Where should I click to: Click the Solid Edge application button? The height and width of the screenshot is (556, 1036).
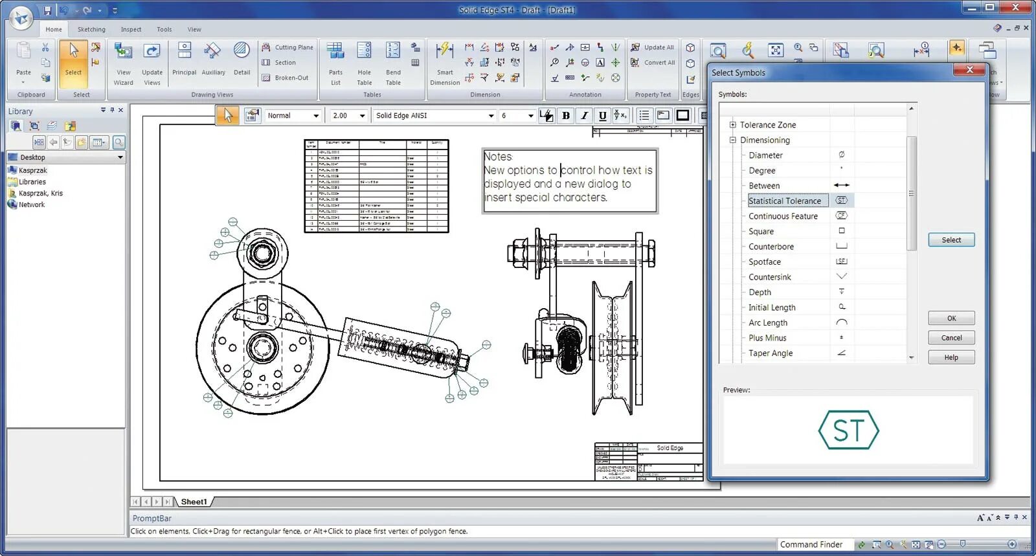(x=21, y=17)
